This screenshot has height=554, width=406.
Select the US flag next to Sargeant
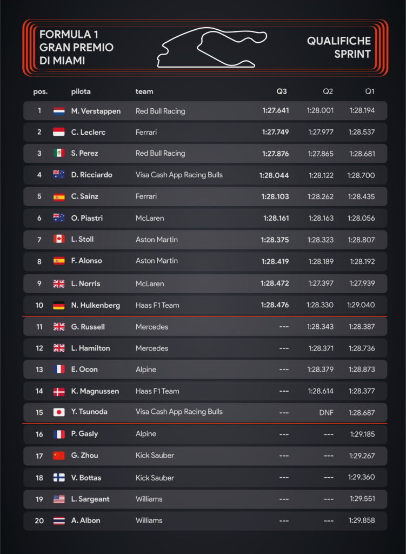pyautogui.click(x=58, y=499)
